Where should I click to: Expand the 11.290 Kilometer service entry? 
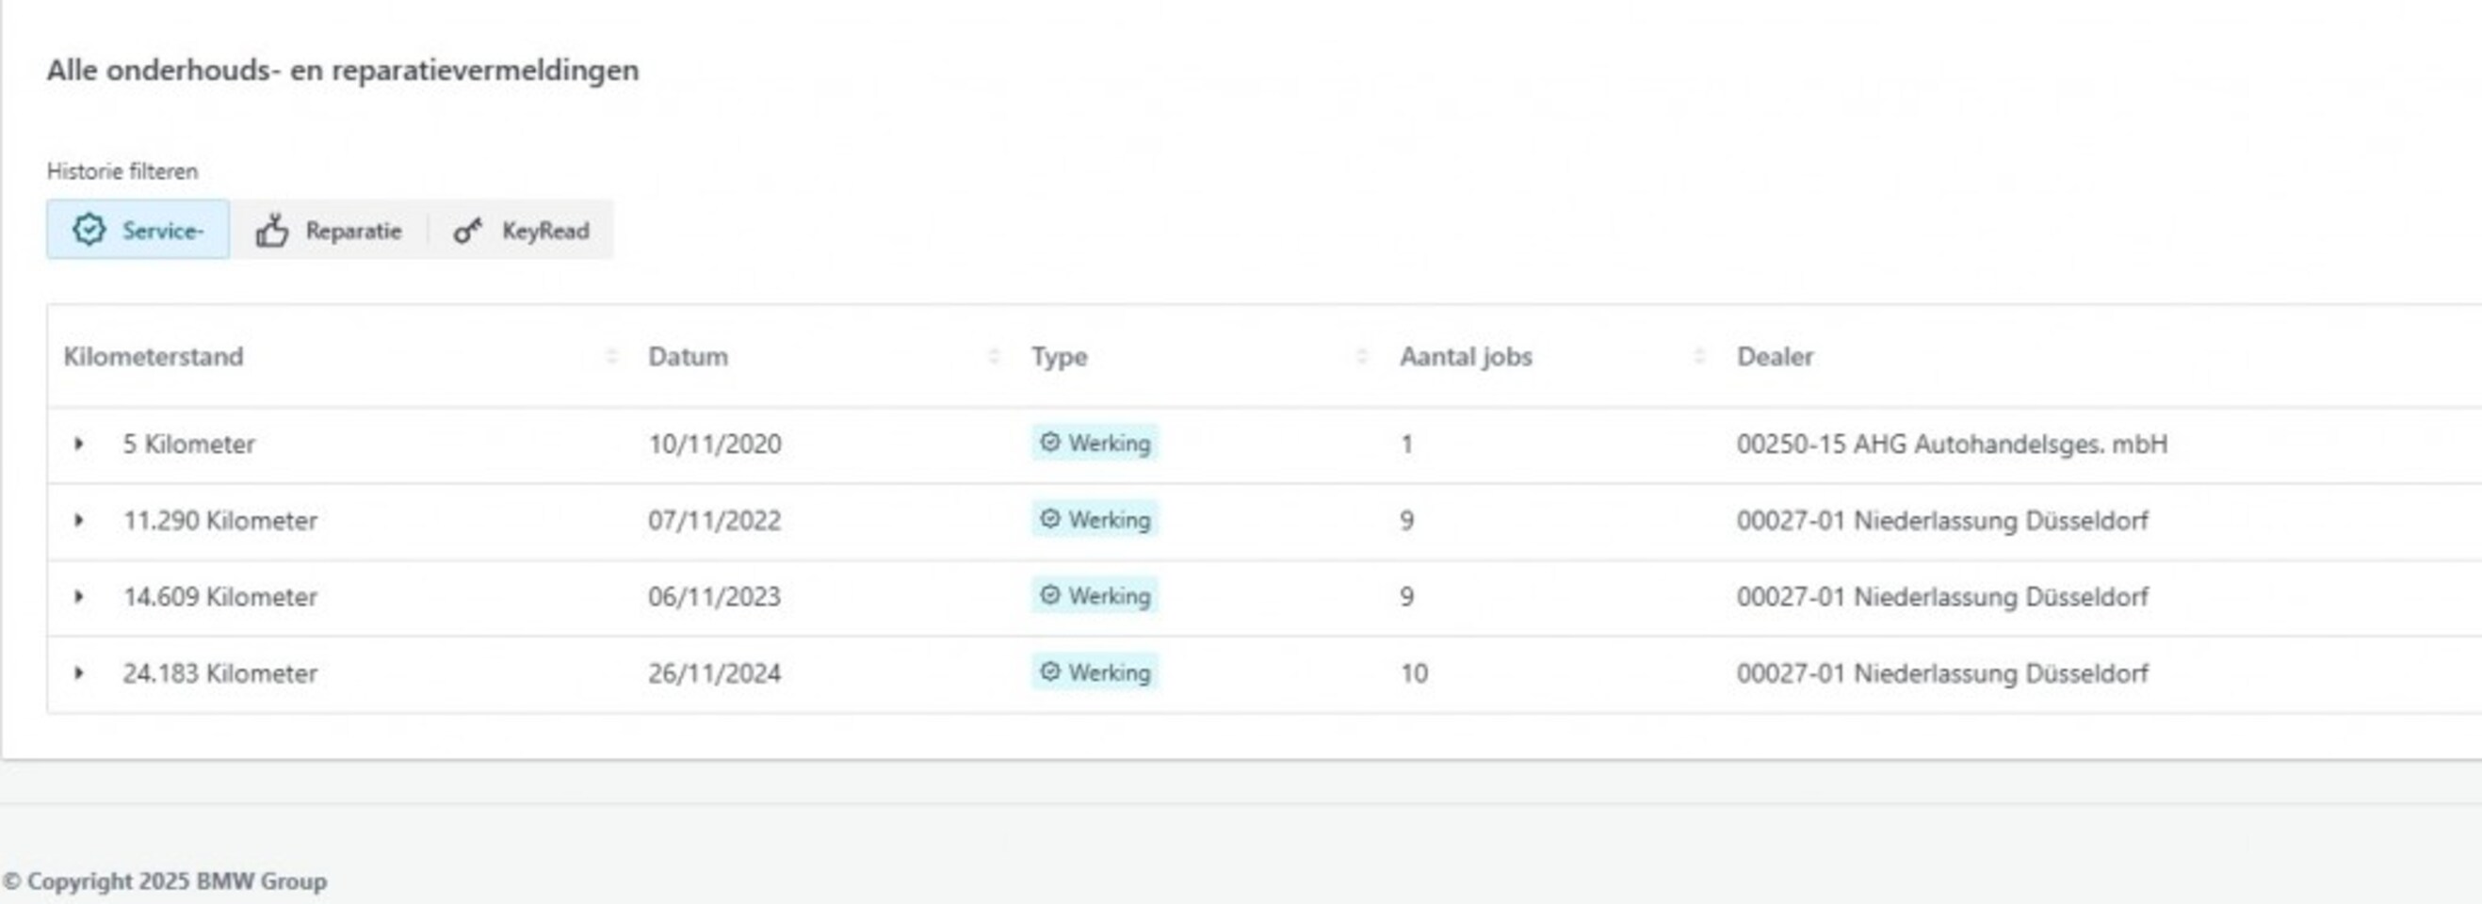(x=79, y=520)
